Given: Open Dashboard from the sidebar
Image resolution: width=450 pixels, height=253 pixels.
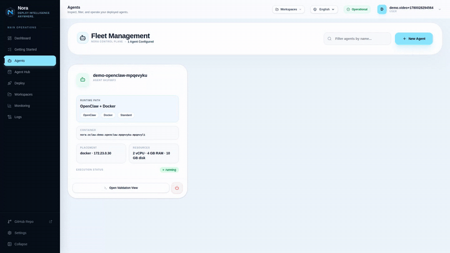Looking at the screenshot, I should point(30,38).
